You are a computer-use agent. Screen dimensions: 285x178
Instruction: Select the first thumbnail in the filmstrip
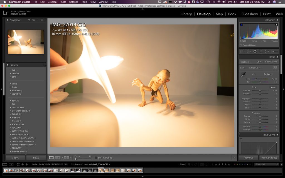[6, 170]
